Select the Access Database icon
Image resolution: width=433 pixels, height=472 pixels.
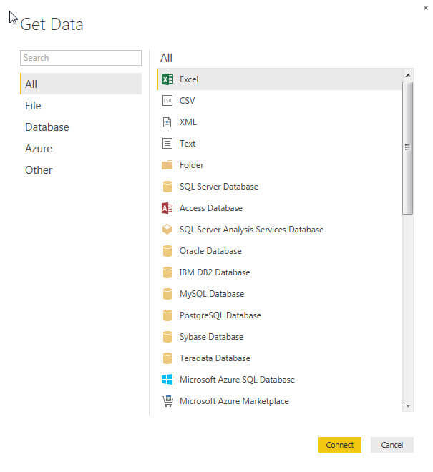click(x=167, y=208)
